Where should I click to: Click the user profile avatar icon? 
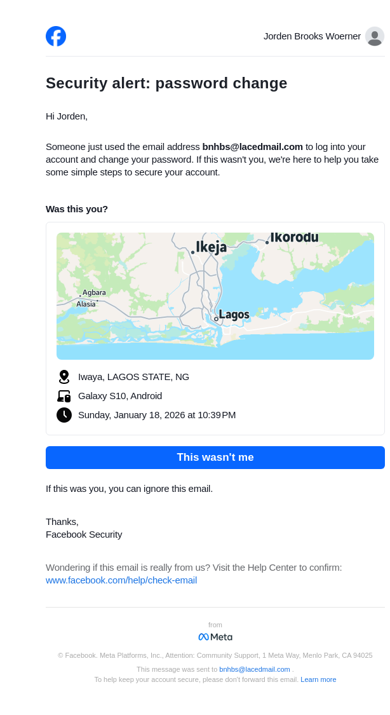coord(375,36)
